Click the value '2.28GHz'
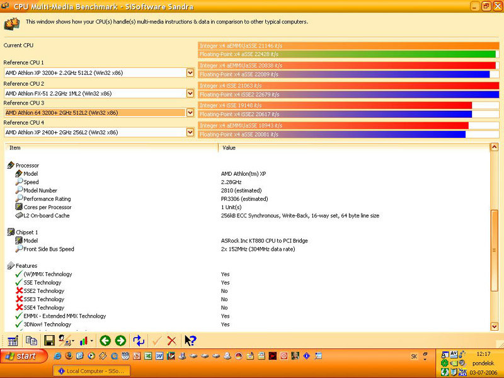 point(231,182)
